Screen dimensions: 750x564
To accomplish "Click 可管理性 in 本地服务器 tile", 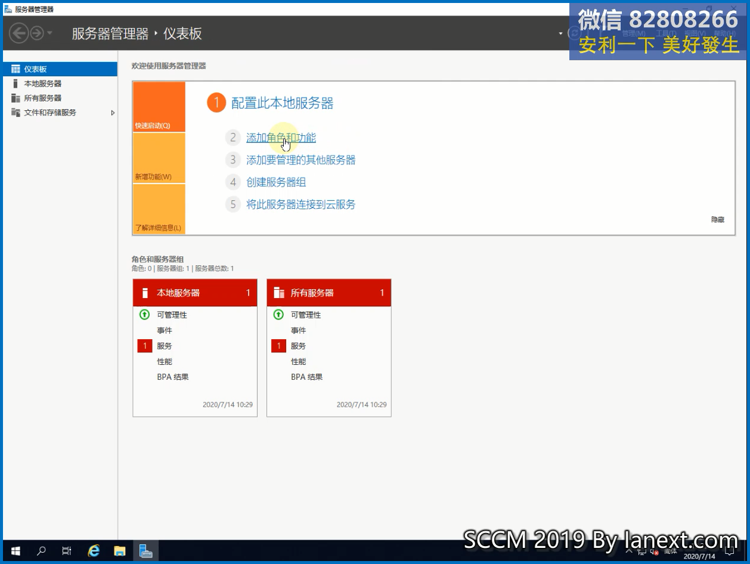I will pos(172,315).
